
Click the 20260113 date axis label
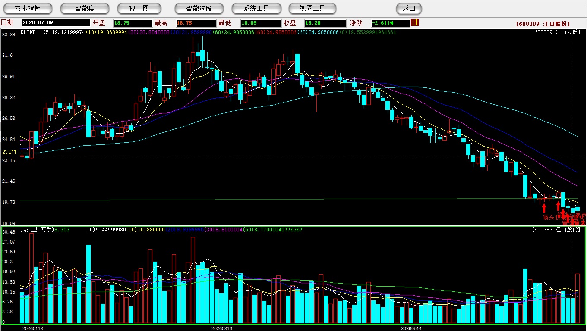tap(33, 328)
